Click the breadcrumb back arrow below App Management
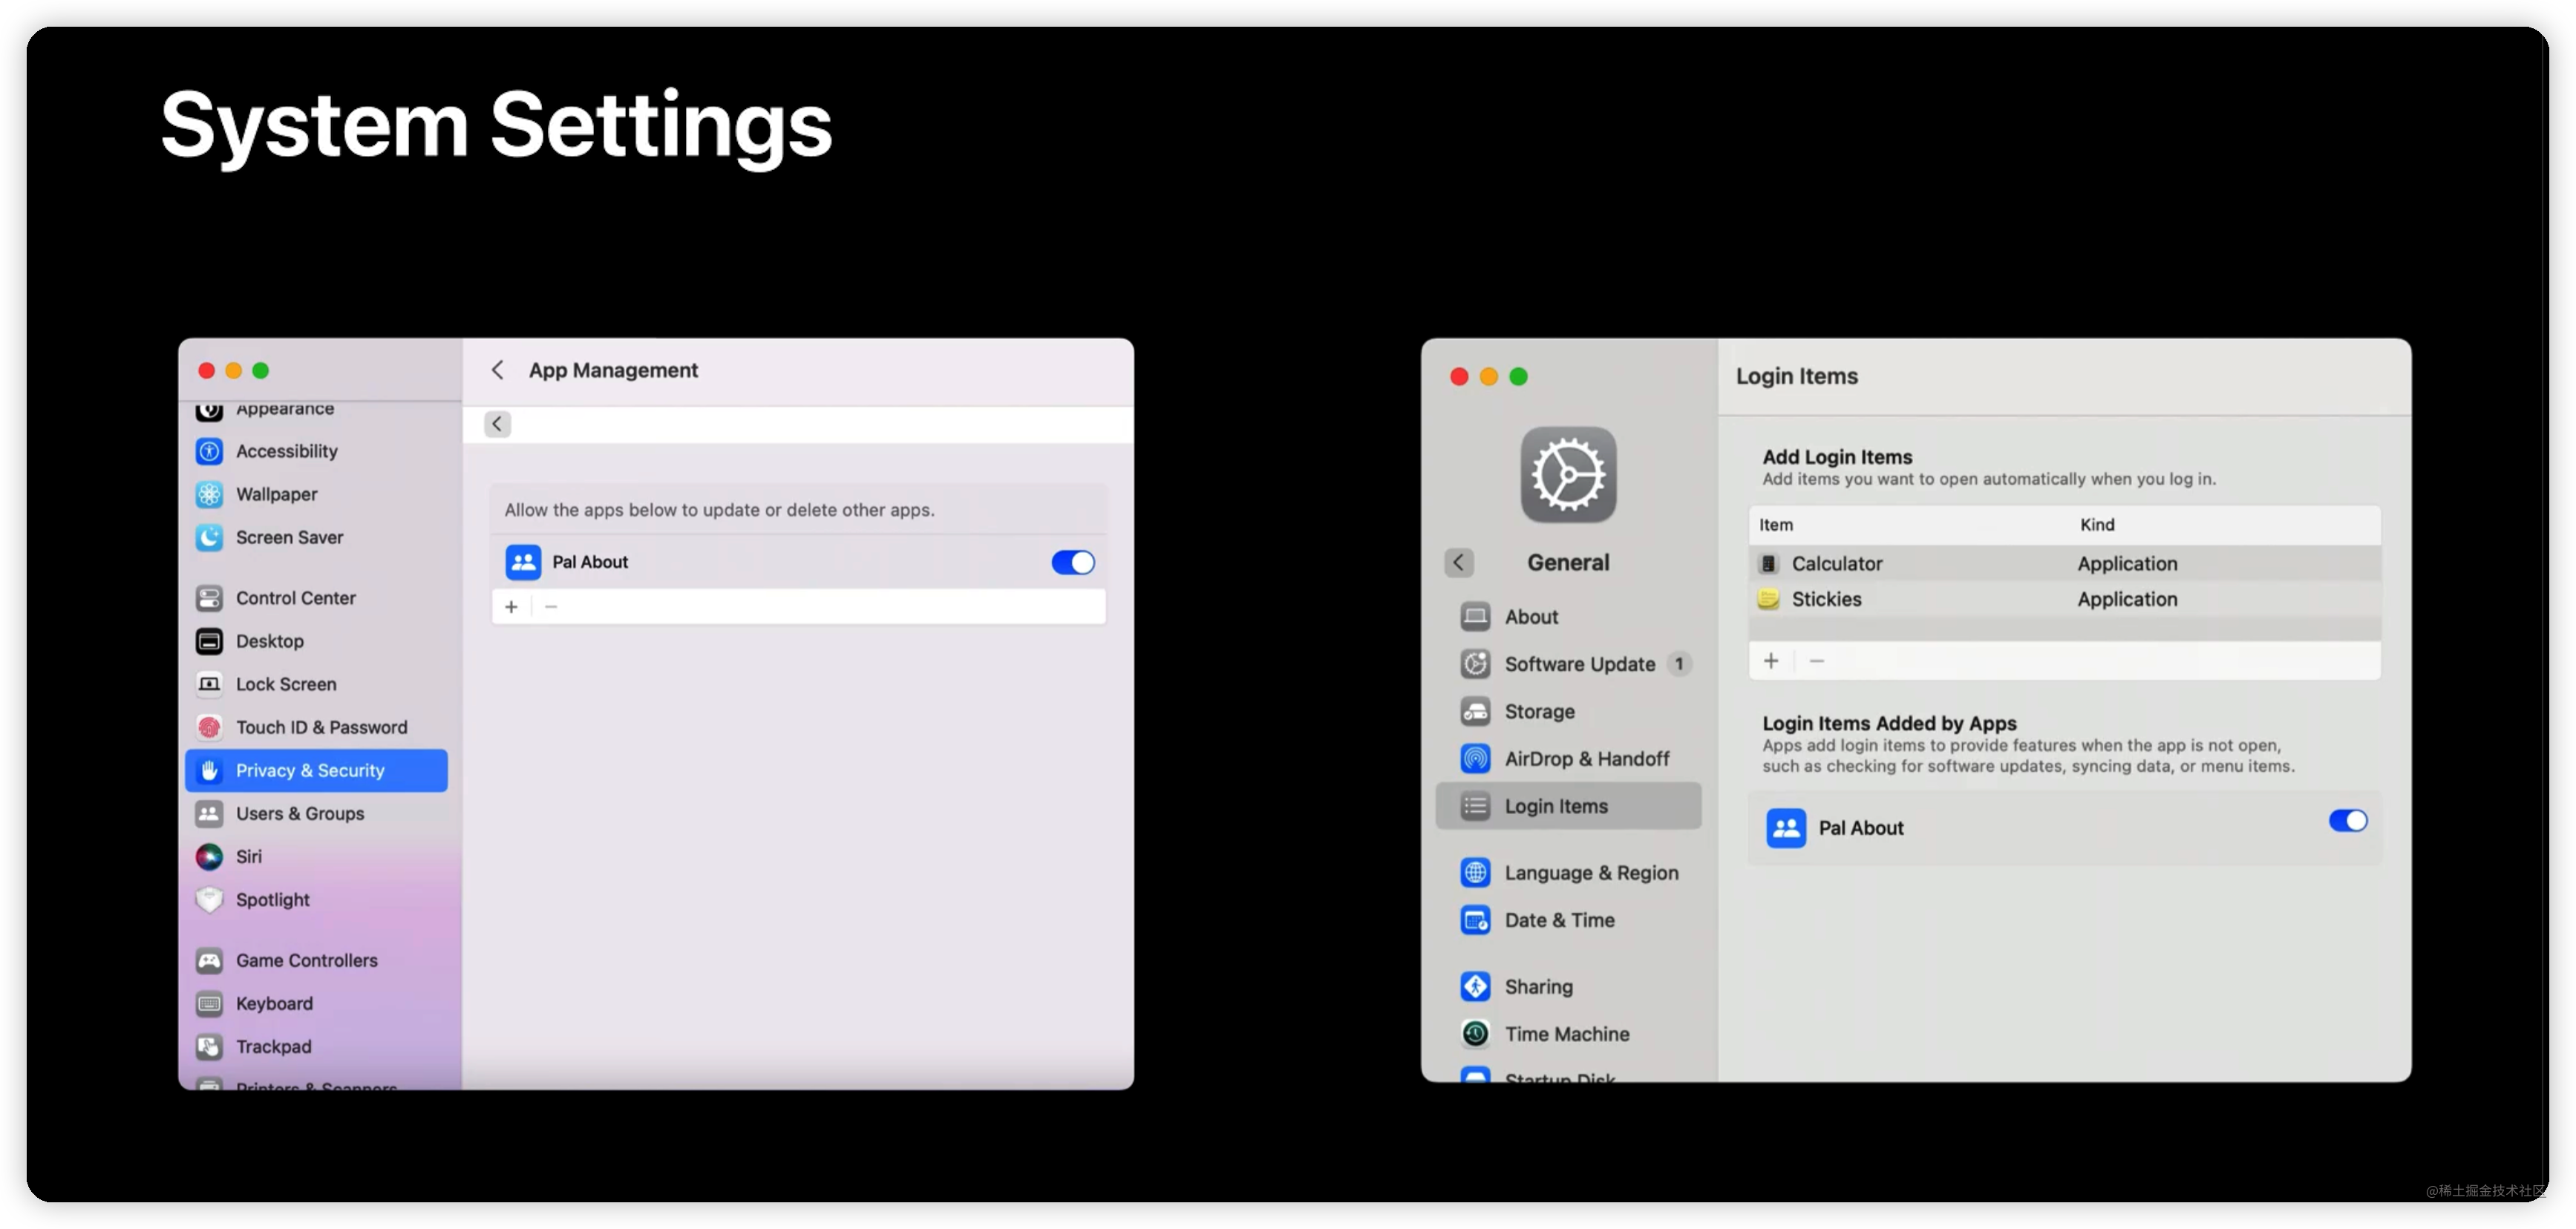 (x=497, y=424)
